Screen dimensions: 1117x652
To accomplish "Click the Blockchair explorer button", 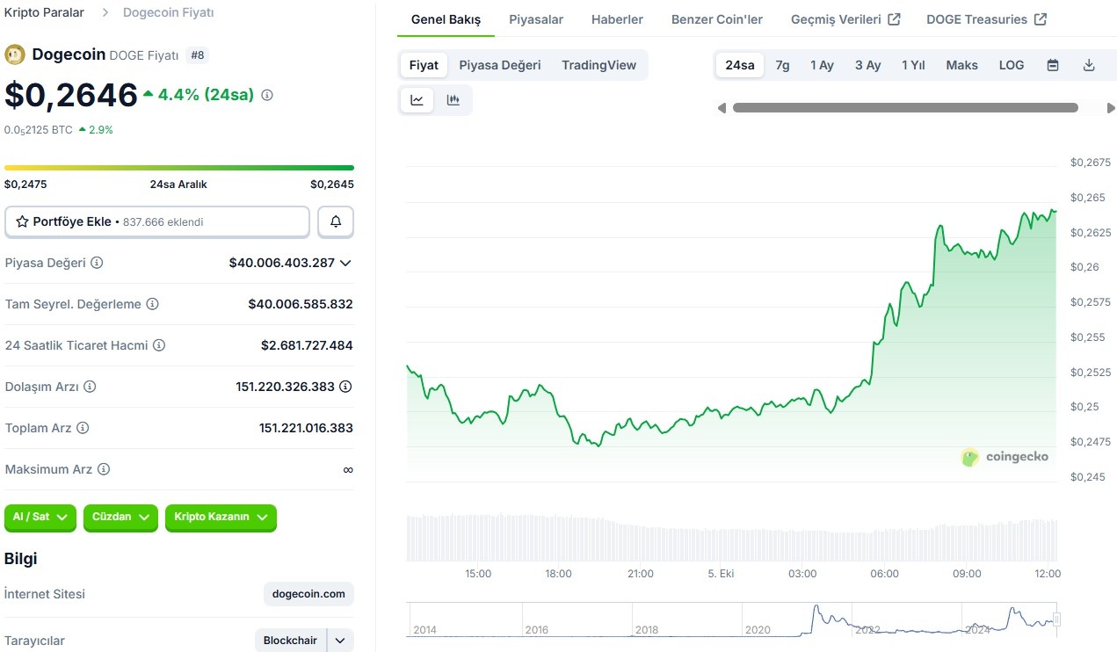I will click(x=290, y=641).
